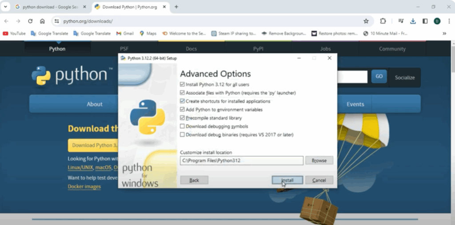
Task: Open the Welcome to the Se... bookmark
Action: (184, 34)
